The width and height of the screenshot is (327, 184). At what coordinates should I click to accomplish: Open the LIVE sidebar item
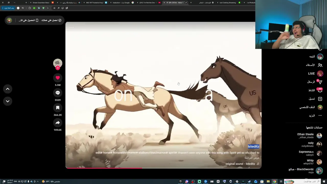pos(316,74)
